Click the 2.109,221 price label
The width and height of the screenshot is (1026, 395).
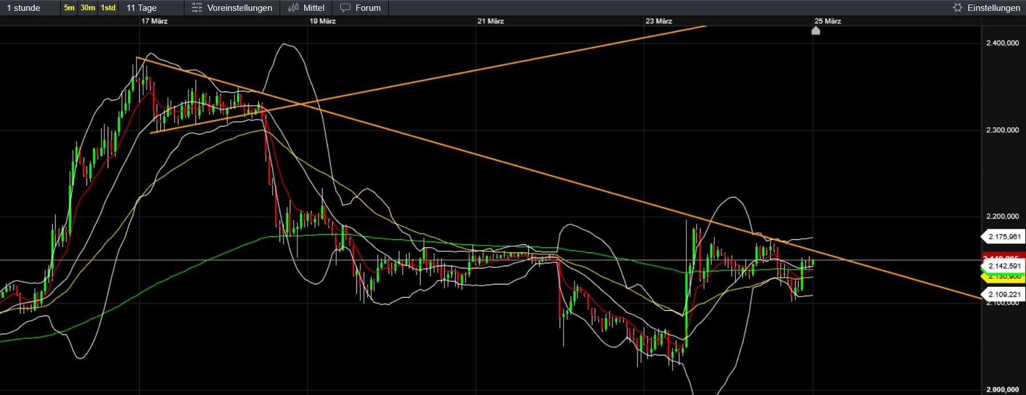click(x=1004, y=294)
